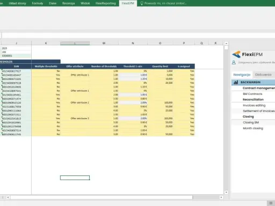
Task: Collapse the BACKMARGIN navigation section
Action: click(x=253, y=82)
